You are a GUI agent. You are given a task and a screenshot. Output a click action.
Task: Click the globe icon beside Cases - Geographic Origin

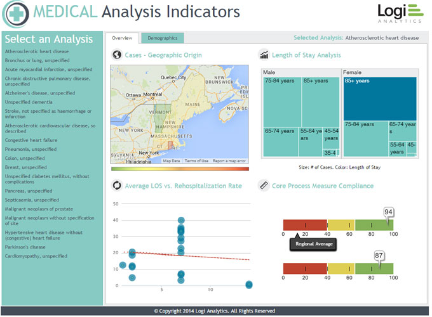point(117,55)
